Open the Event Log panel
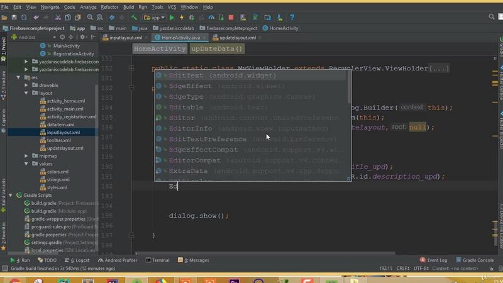This screenshot has height=283, width=503. click(x=433, y=260)
